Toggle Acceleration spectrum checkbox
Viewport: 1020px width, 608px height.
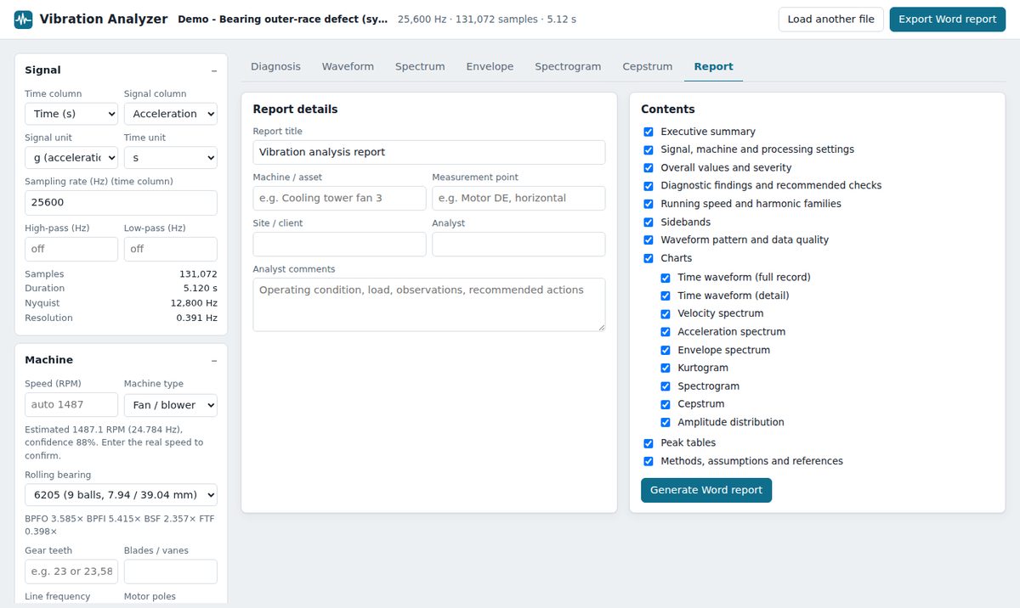666,332
